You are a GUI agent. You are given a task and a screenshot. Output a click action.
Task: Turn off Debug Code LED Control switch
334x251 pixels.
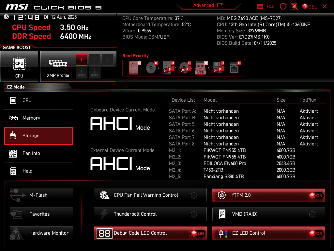(198, 233)
